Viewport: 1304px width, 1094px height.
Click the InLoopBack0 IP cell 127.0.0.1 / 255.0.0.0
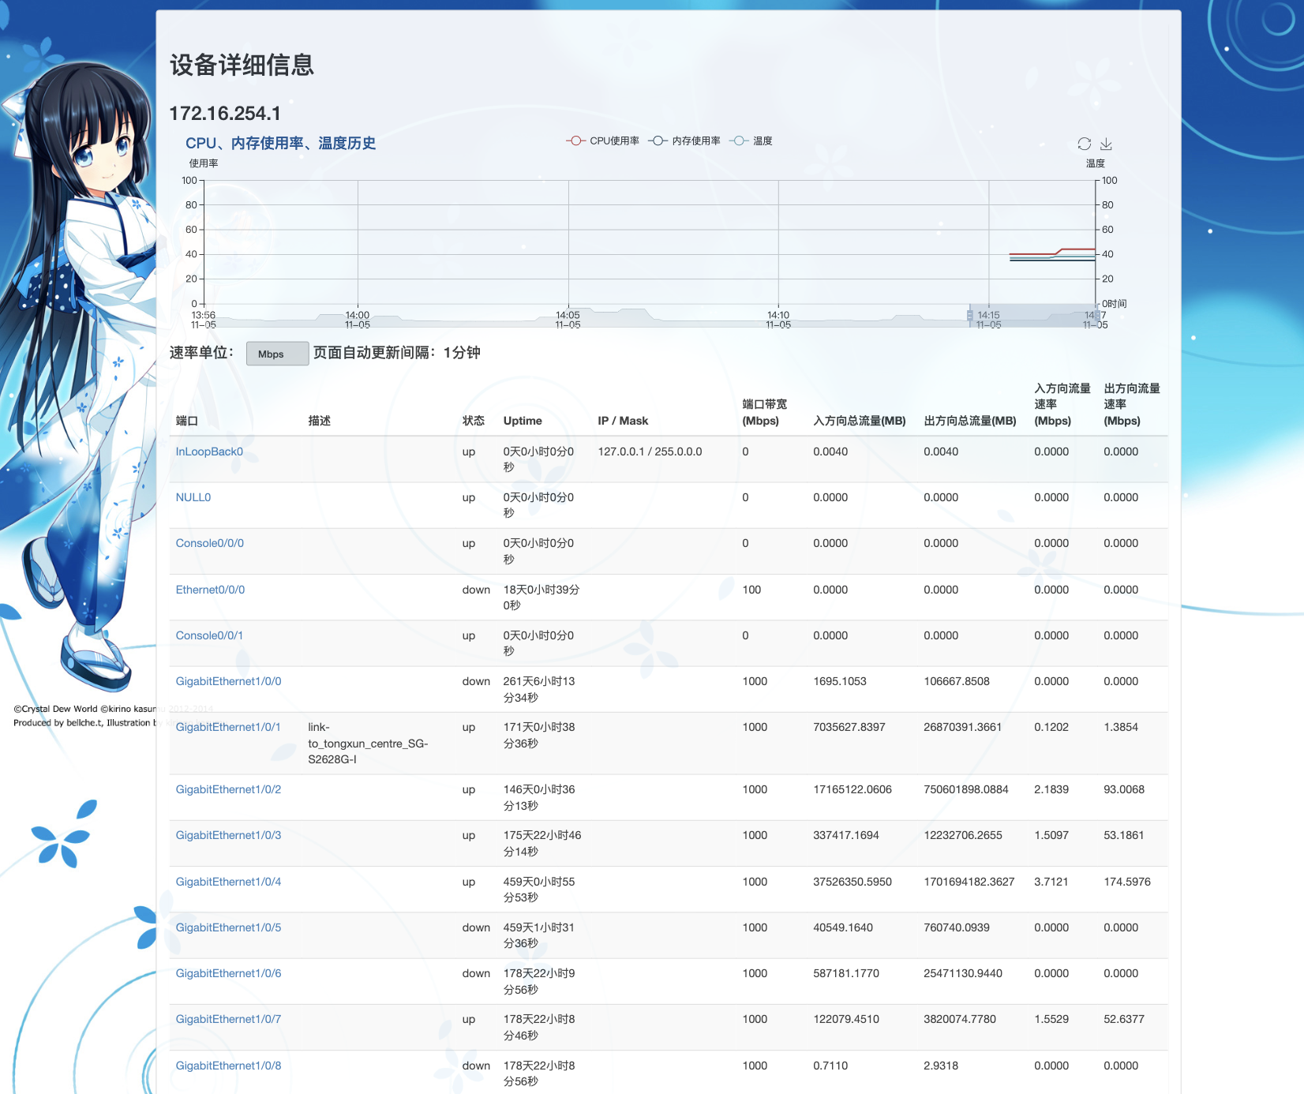pyautogui.click(x=650, y=451)
